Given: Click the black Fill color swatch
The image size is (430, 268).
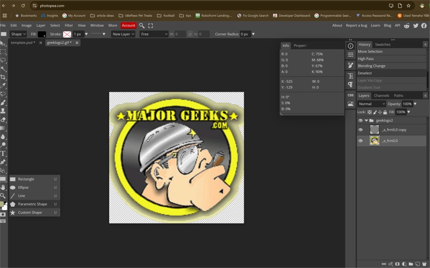Looking at the screenshot, I should pyautogui.click(x=42, y=34).
